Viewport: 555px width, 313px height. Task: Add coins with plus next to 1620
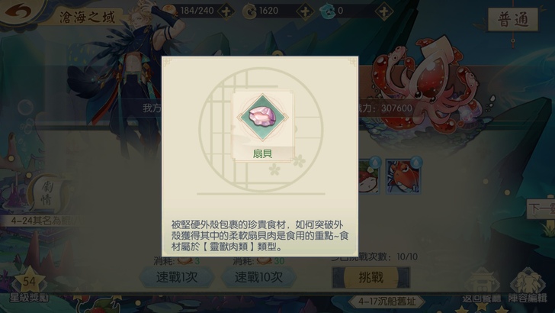[x=304, y=11]
